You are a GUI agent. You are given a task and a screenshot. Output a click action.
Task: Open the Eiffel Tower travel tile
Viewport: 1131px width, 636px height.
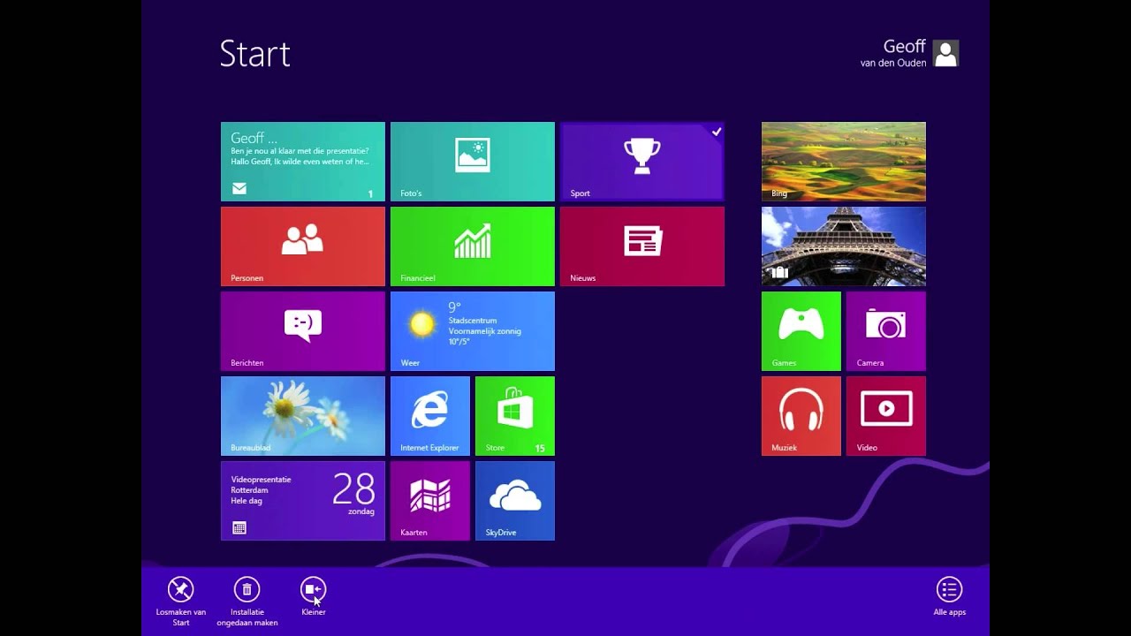(843, 246)
